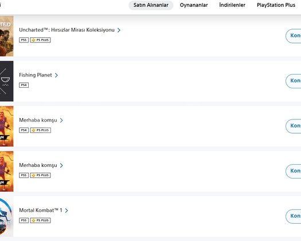Click the PS5 badge under Uncharted
The image size is (301, 241).
[24, 40]
